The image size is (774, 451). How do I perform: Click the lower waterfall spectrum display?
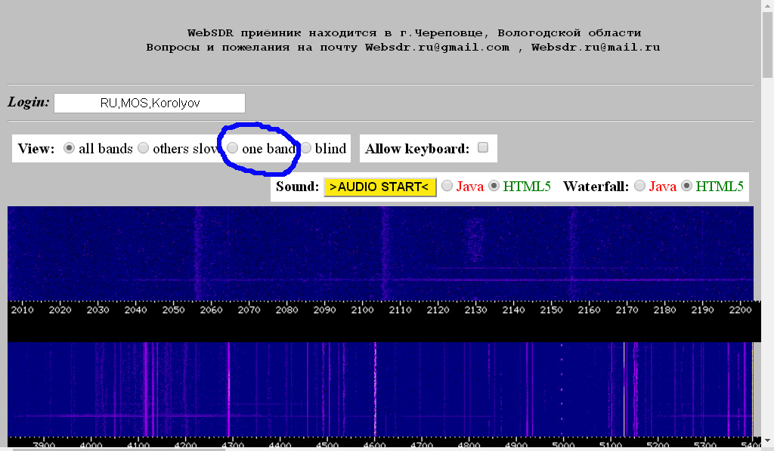(380, 389)
